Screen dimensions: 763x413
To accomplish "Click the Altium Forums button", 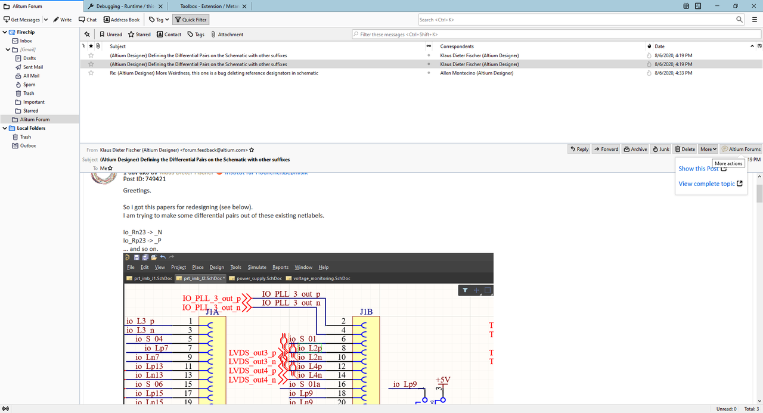I will (x=741, y=149).
